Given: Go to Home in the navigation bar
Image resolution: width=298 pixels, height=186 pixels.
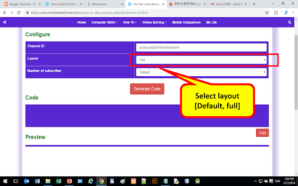Looking at the screenshot, I should coord(81,22).
